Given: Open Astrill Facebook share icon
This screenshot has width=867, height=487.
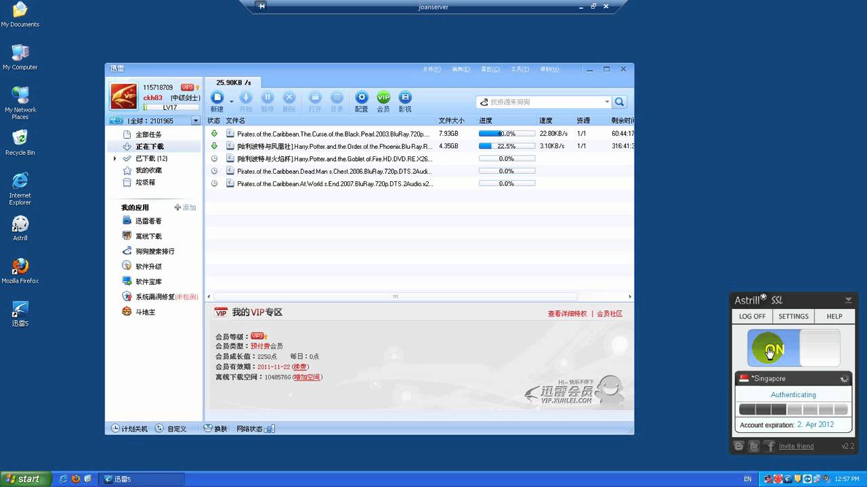Looking at the screenshot, I should (x=769, y=446).
